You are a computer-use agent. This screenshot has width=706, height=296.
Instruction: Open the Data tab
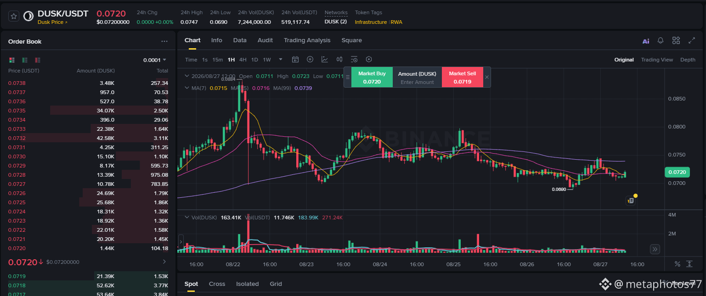pyautogui.click(x=240, y=40)
